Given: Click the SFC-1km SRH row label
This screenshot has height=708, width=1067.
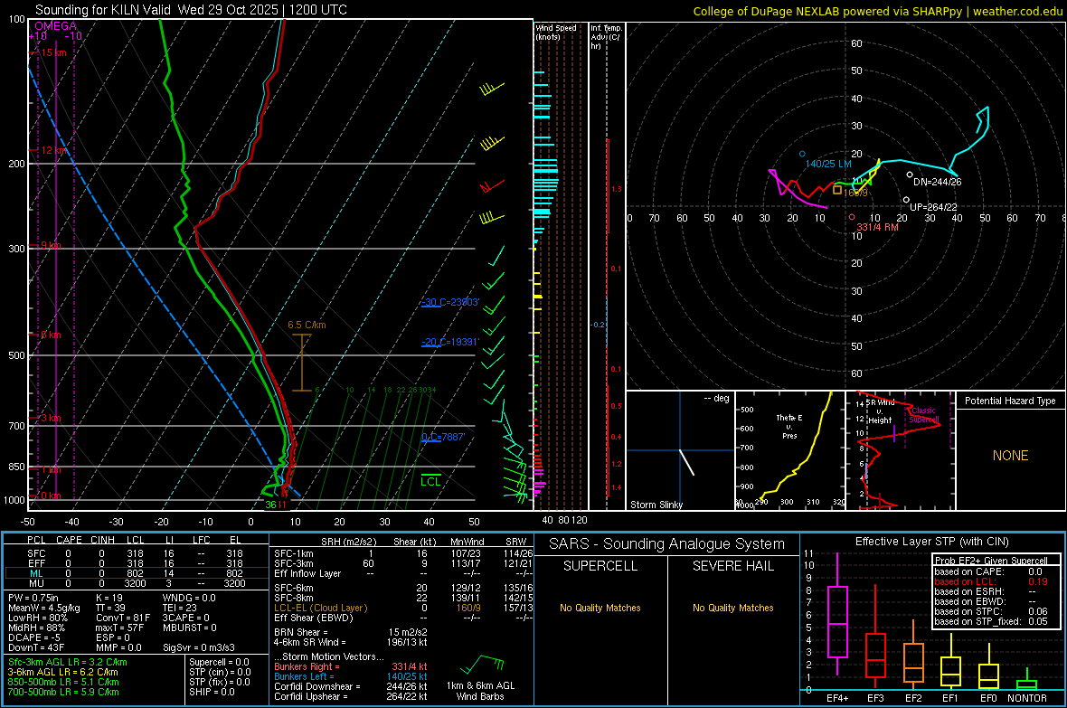Looking at the screenshot, I should pyautogui.click(x=294, y=553).
